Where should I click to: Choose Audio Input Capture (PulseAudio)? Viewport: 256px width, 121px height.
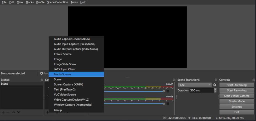pyautogui.click(x=76, y=44)
